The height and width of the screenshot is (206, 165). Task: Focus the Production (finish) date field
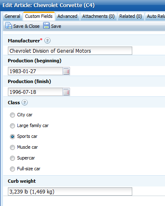(x=35, y=92)
